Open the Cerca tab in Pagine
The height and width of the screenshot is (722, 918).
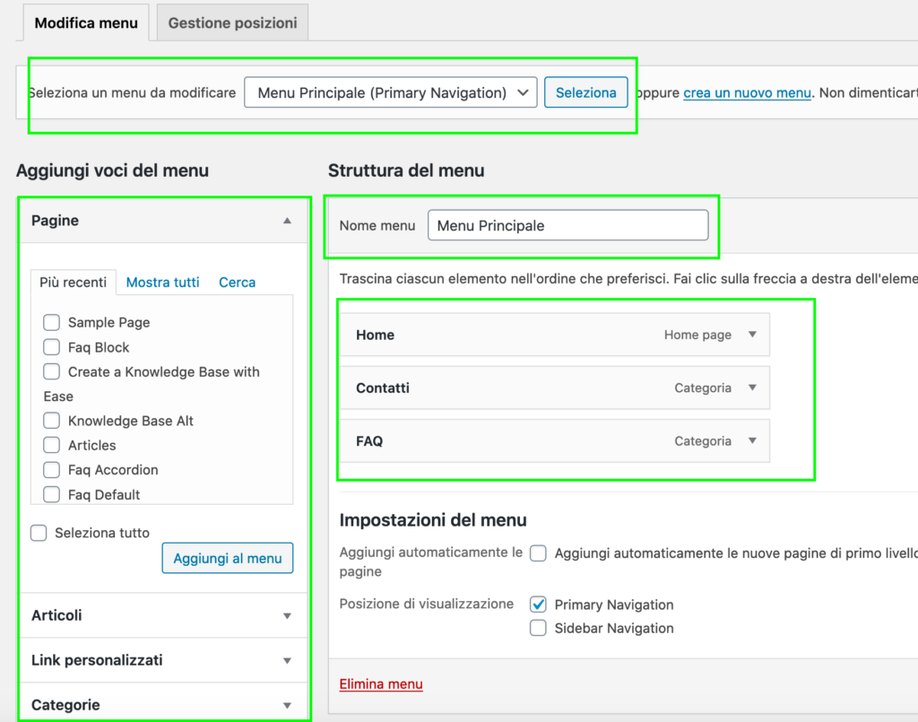click(x=237, y=282)
